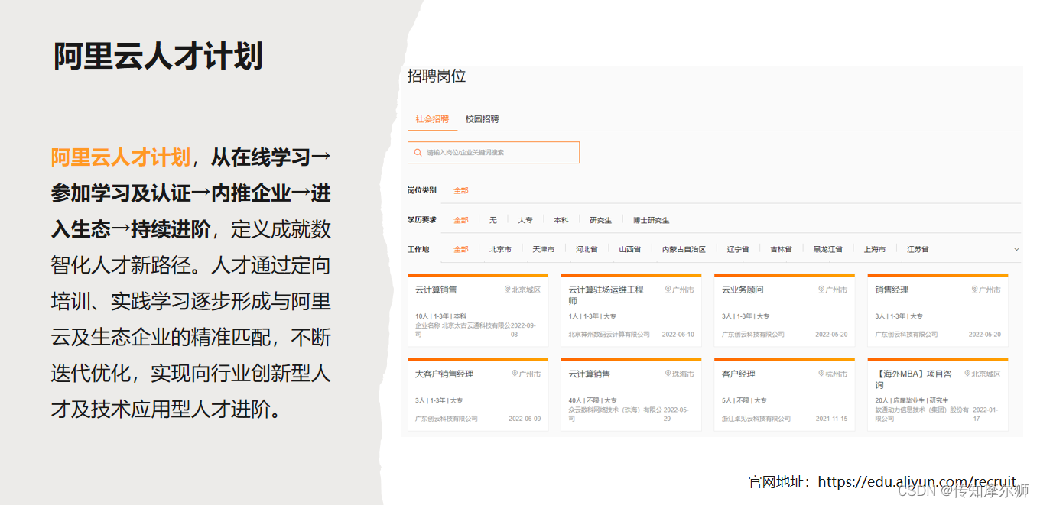Screen dimensions: 1040x505
Task: Filter work location by 吉林省
Action: point(781,249)
